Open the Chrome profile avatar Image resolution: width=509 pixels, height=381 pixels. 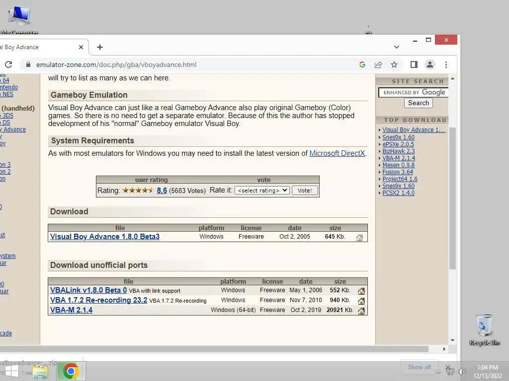pyautogui.click(x=430, y=64)
